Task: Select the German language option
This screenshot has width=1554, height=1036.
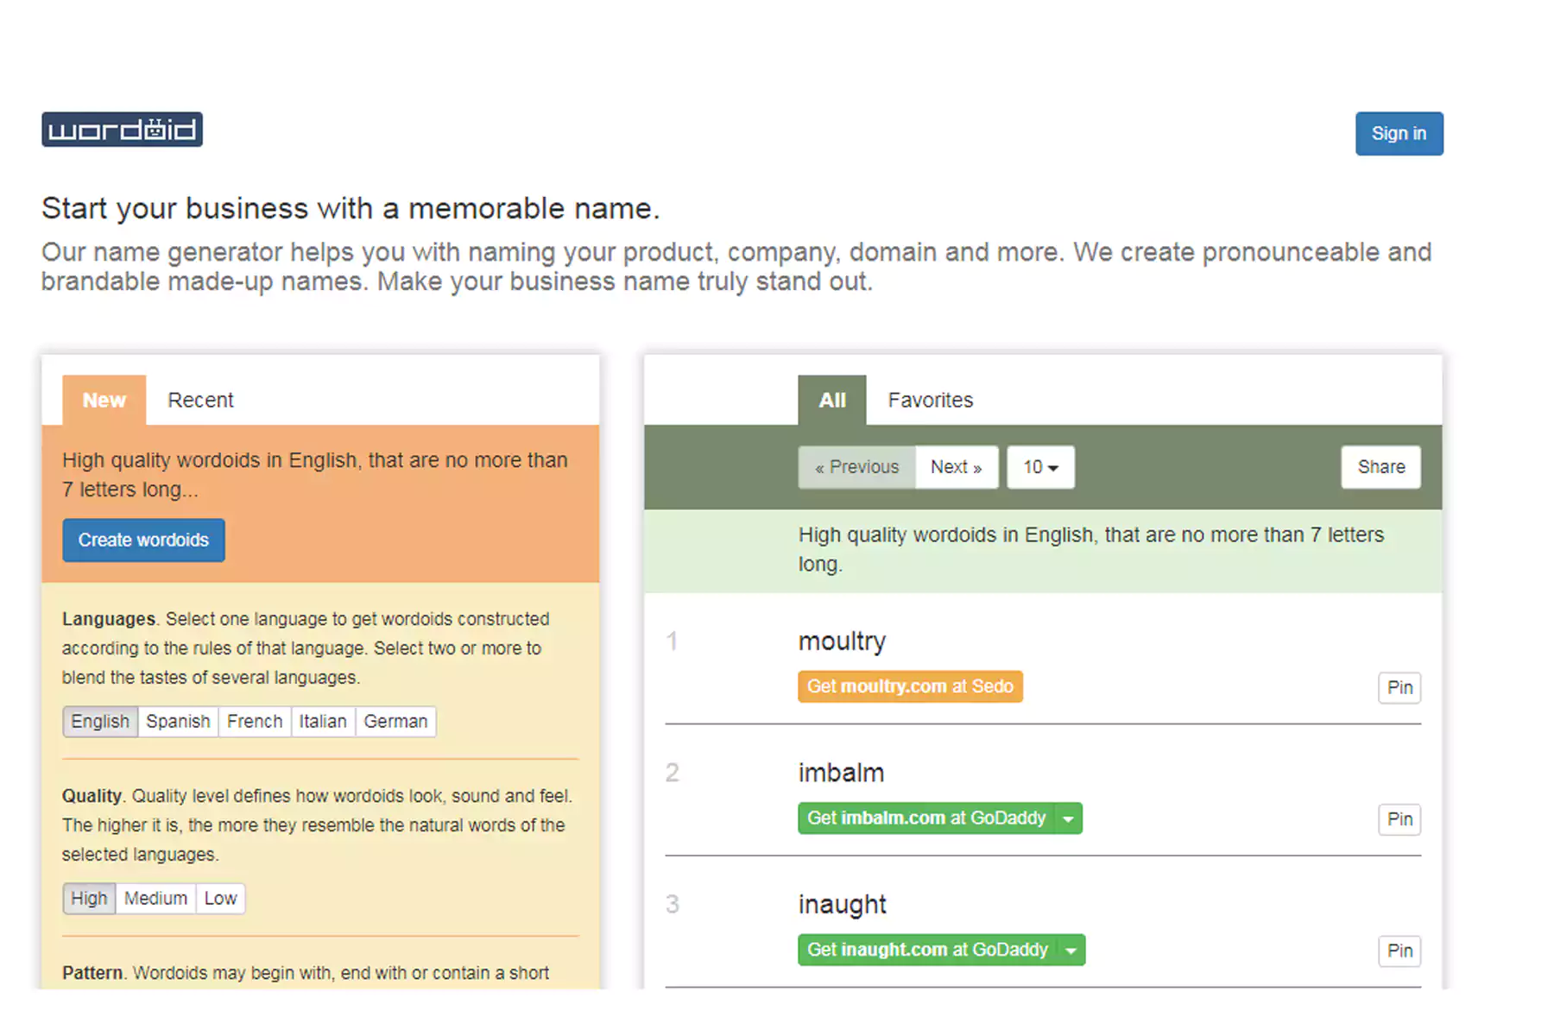Action: click(395, 722)
